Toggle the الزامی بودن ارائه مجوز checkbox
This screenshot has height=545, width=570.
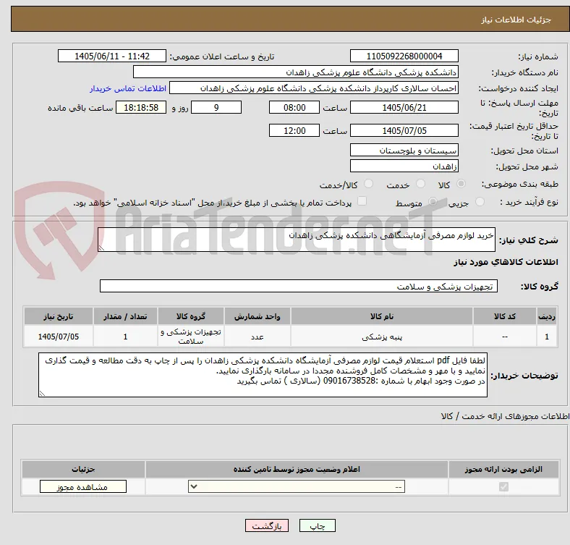pyautogui.click(x=503, y=486)
